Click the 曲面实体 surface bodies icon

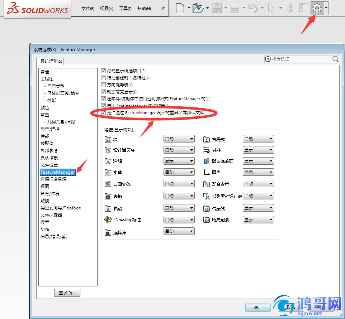(x=108, y=184)
